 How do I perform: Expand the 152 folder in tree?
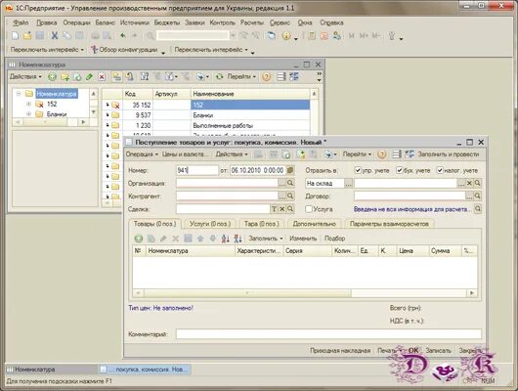click(x=28, y=105)
